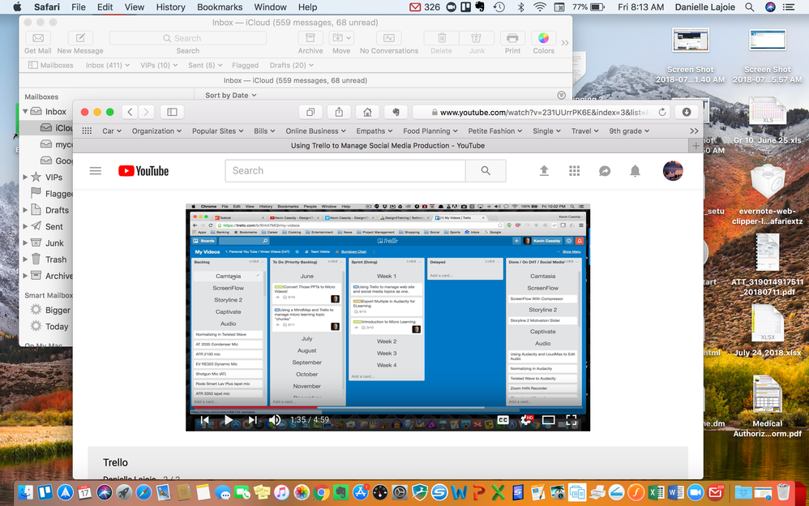Open the YouTube notifications bell
The width and height of the screenshot is (809, 506).
(636, 171)
